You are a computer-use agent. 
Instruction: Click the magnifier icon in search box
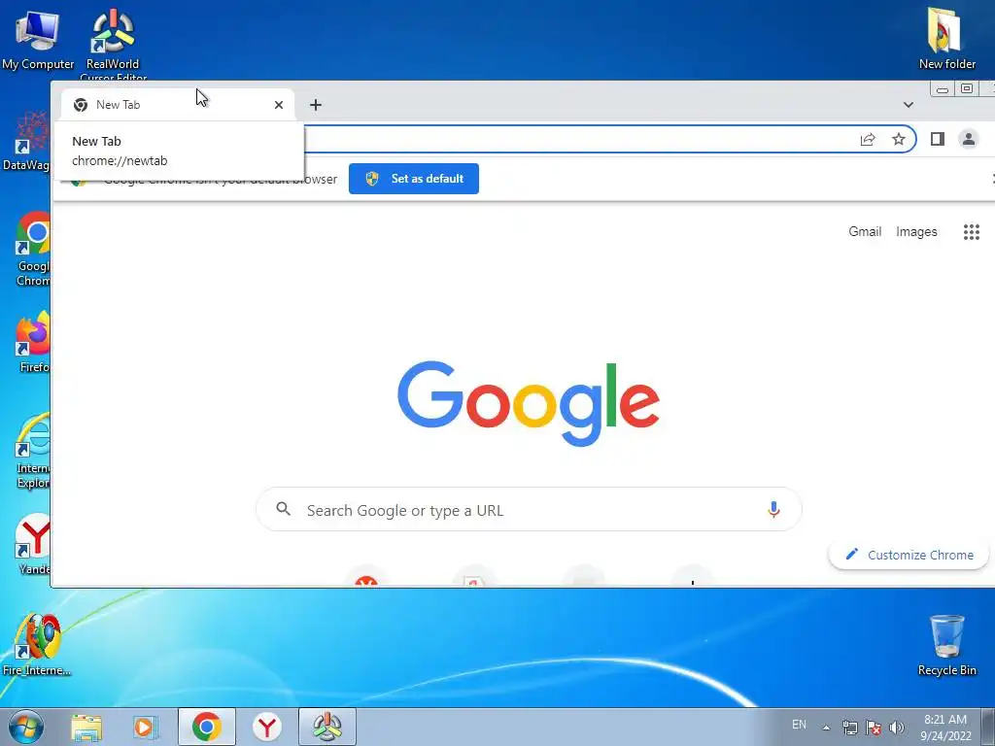(284, 509)
